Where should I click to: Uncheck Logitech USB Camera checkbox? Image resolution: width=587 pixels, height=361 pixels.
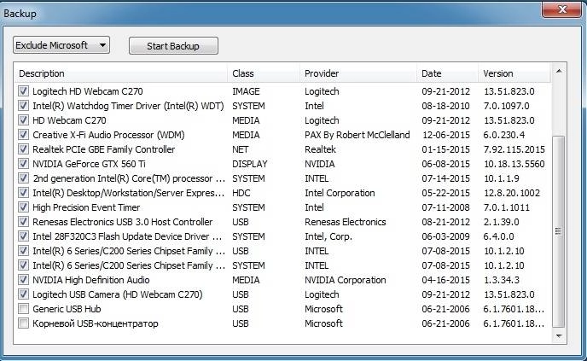coord(23,294)
